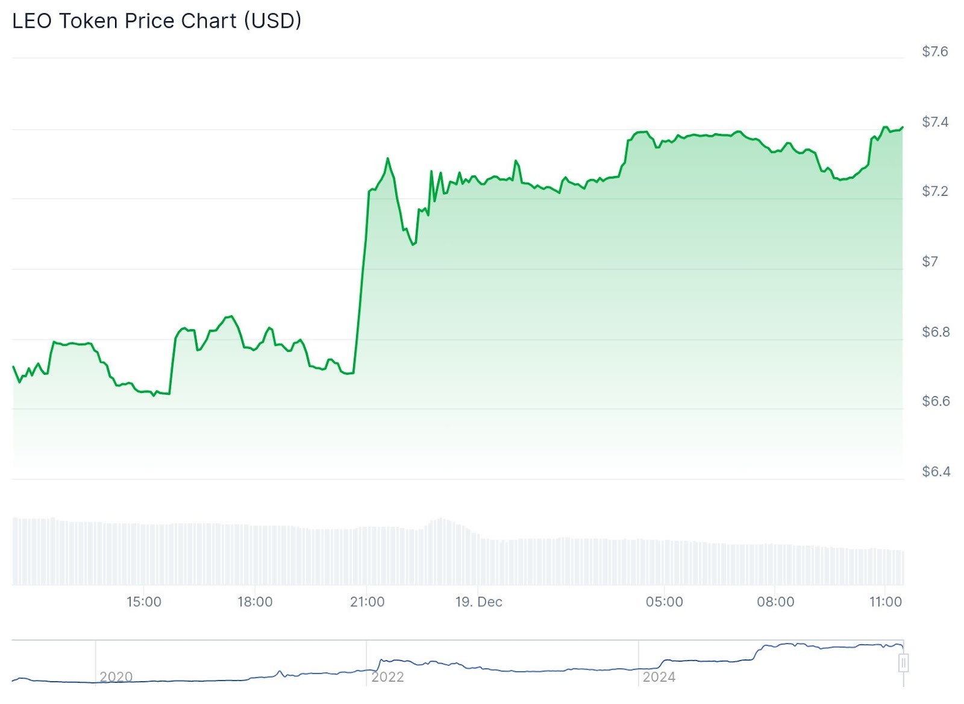Click the range navigator handle at right

coord(903,663)
